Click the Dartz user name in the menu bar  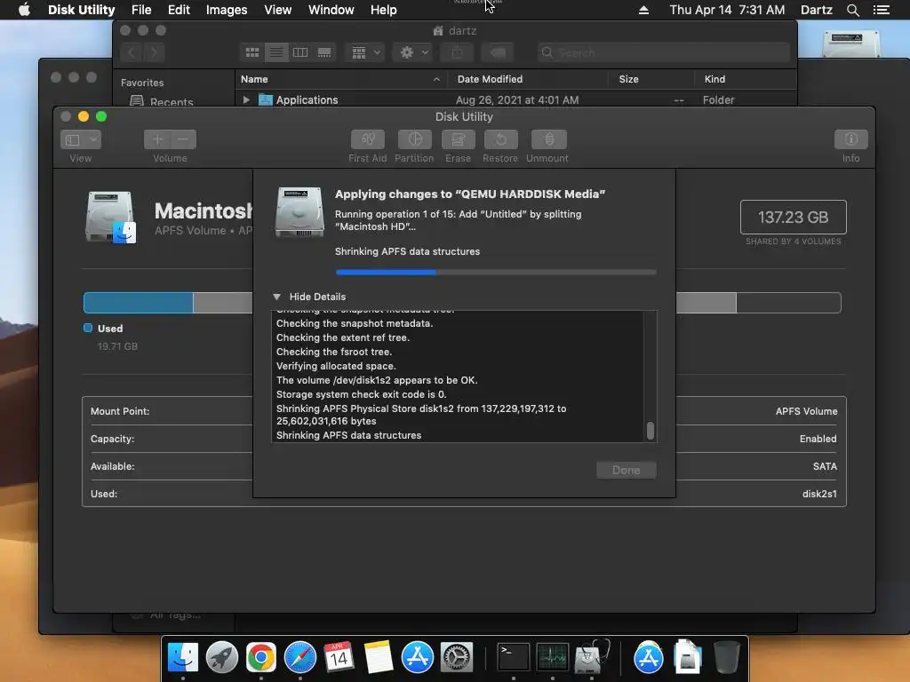point(816,10)
